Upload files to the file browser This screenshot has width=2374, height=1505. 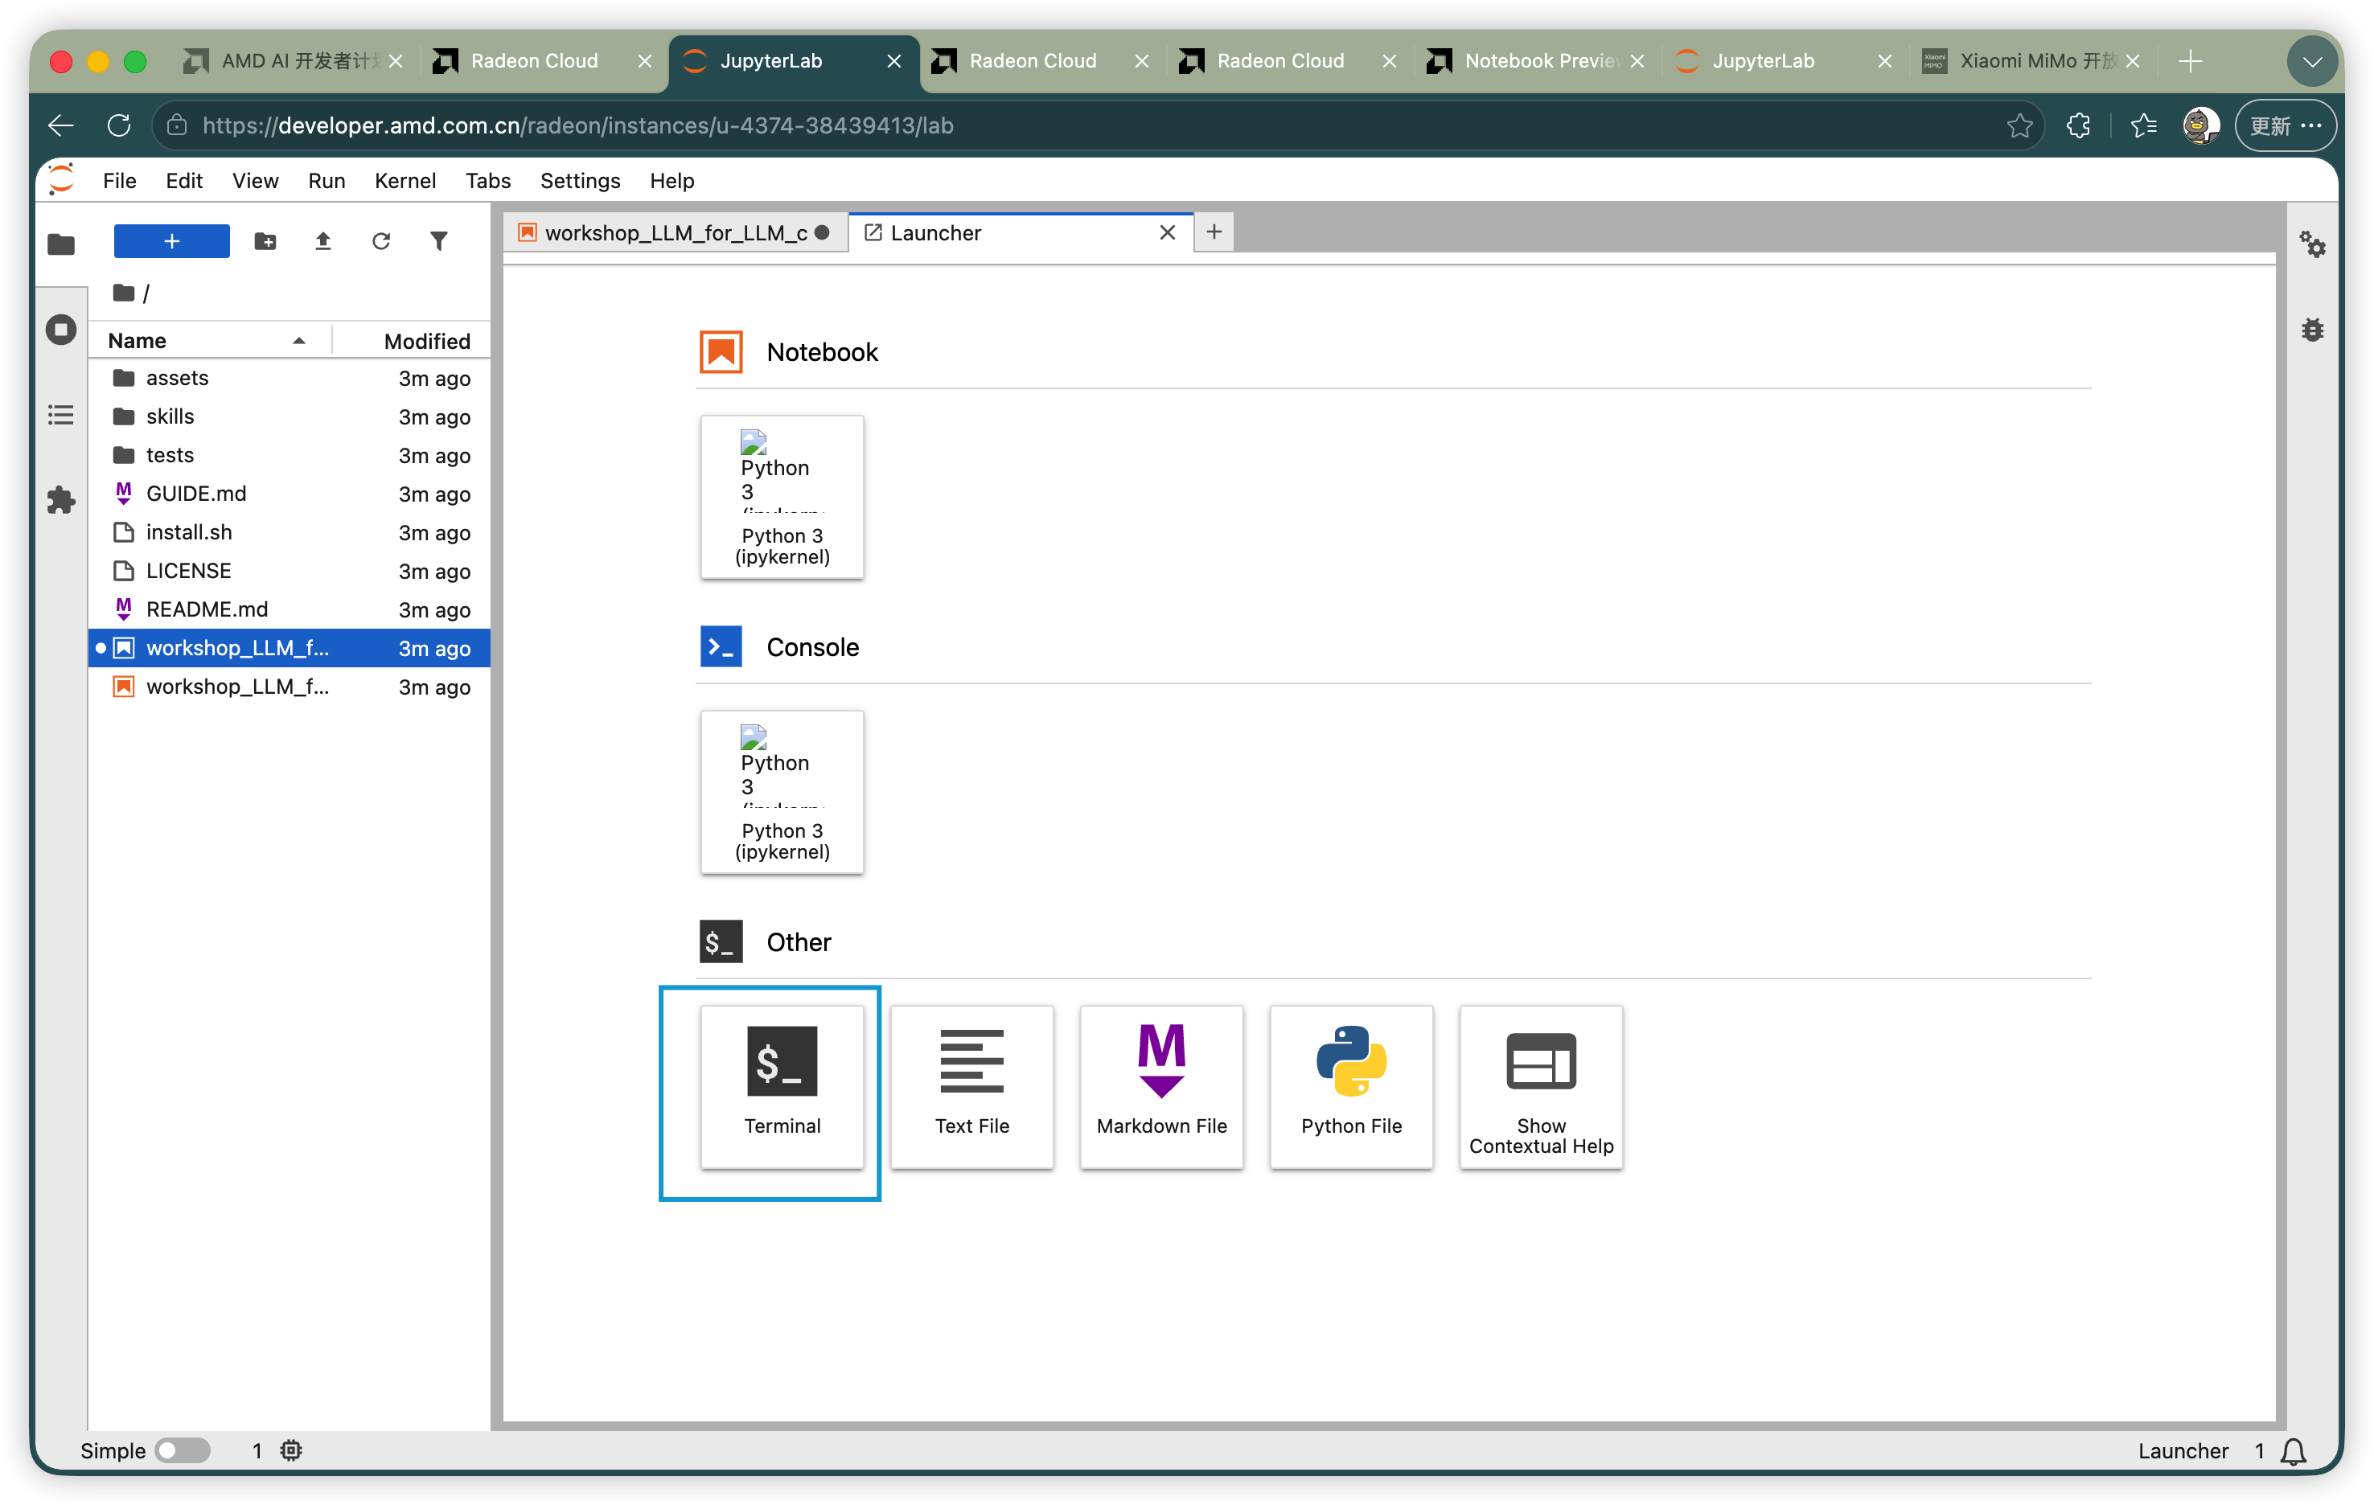tap(322, 241)
